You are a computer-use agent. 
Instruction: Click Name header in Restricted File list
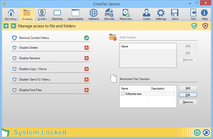tap(135, 89)
